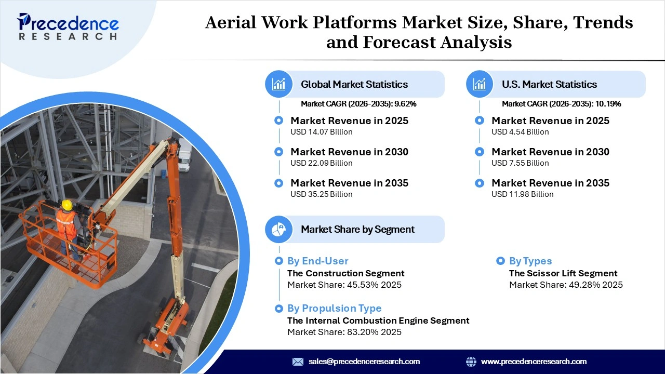
Task: Expand the U.S. Market Statistics header banner
Action: coord(555,84)
